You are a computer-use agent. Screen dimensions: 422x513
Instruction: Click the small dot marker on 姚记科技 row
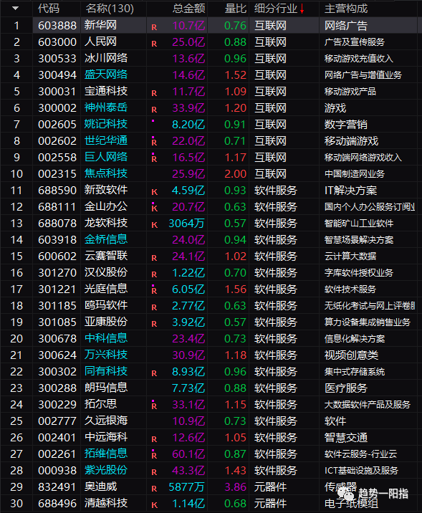pyautogui.click(x=153, y=121)
